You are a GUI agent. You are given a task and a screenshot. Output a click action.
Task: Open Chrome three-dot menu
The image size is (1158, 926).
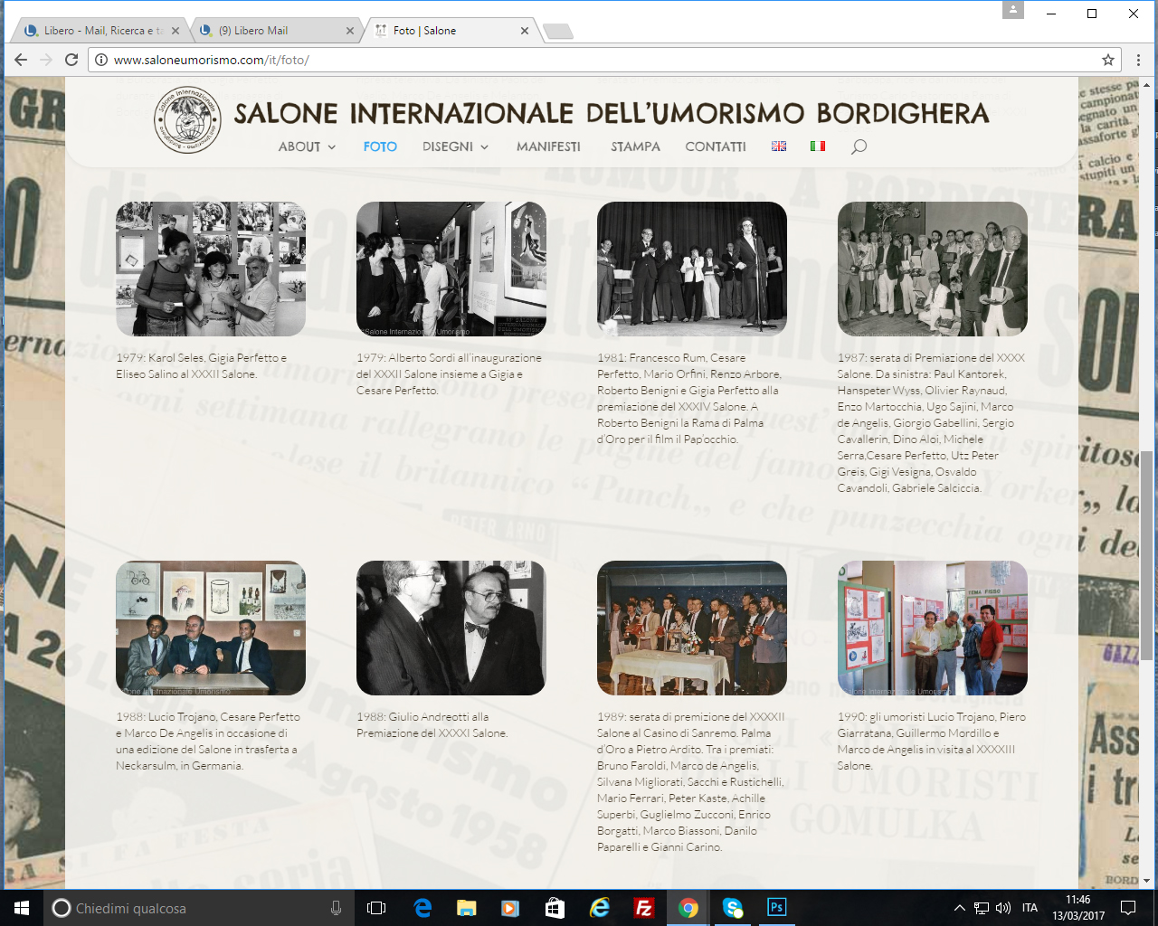1138,60
